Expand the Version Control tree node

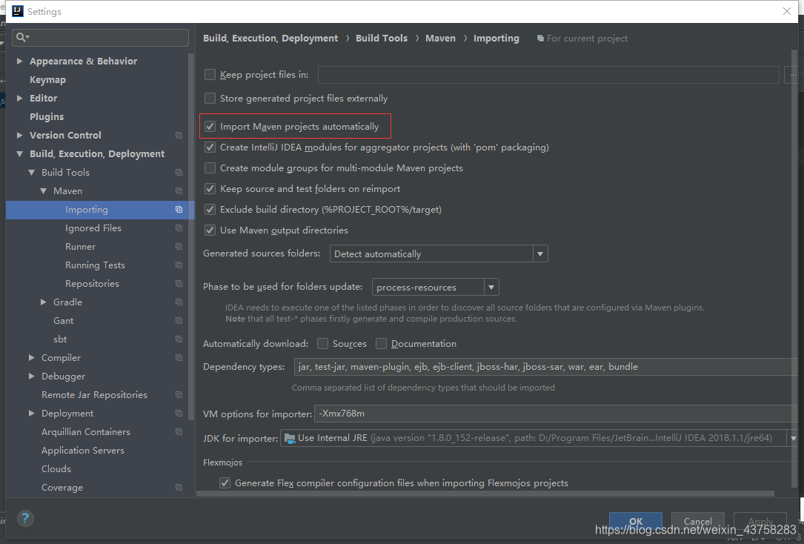[19, 136]
